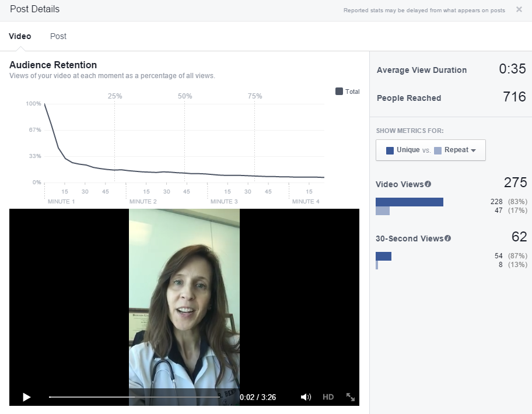Click the Video Views info icon

(x=428, y=184)
